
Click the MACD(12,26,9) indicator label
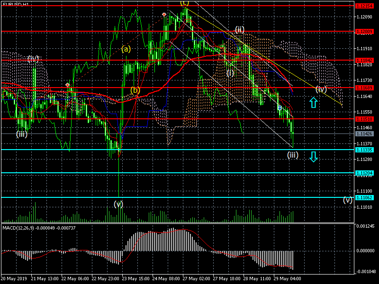pyautogui.click(x=36, y=227)
